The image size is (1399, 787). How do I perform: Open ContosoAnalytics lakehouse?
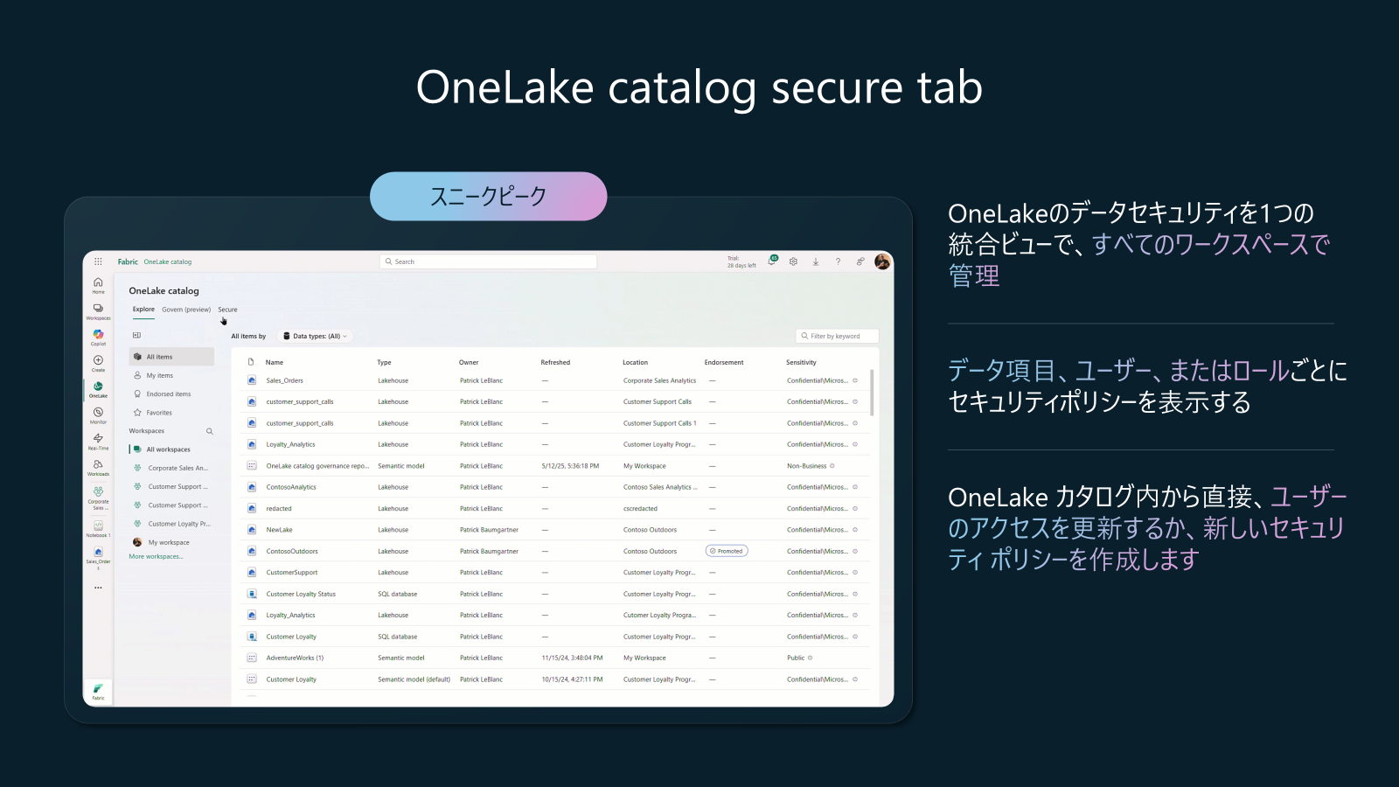coord(291,487)
